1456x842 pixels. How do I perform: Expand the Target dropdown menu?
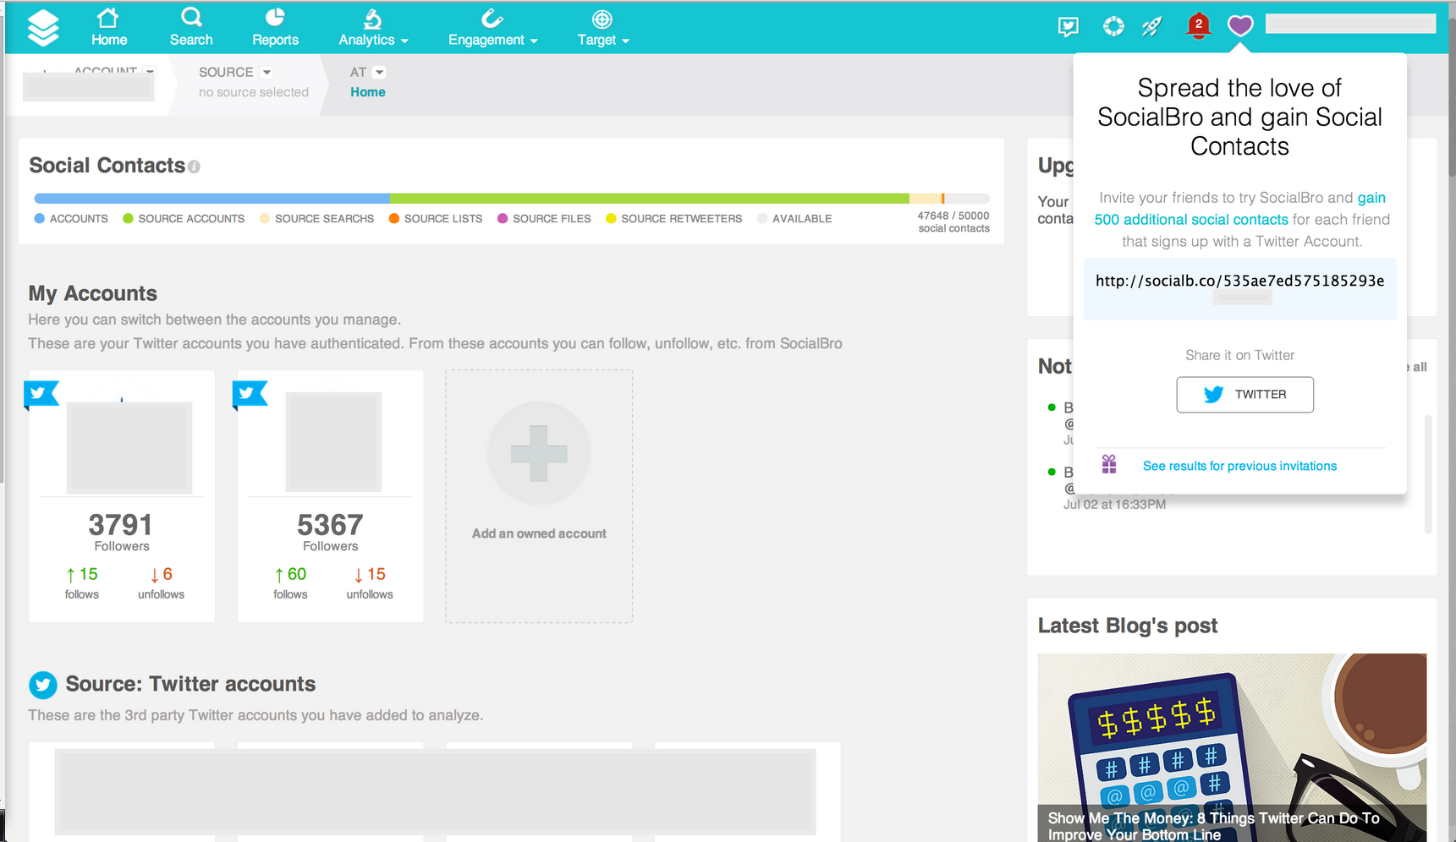pyautogui.click(x=603, y=28)
